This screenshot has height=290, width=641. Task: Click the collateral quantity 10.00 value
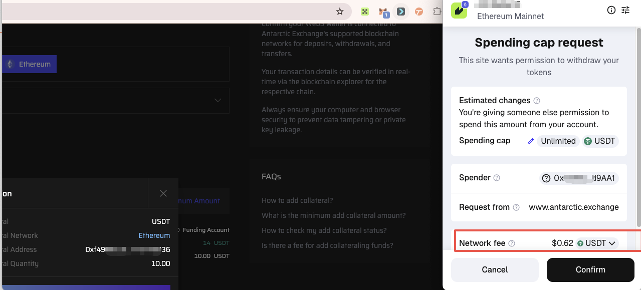click(x=161, y=263)
